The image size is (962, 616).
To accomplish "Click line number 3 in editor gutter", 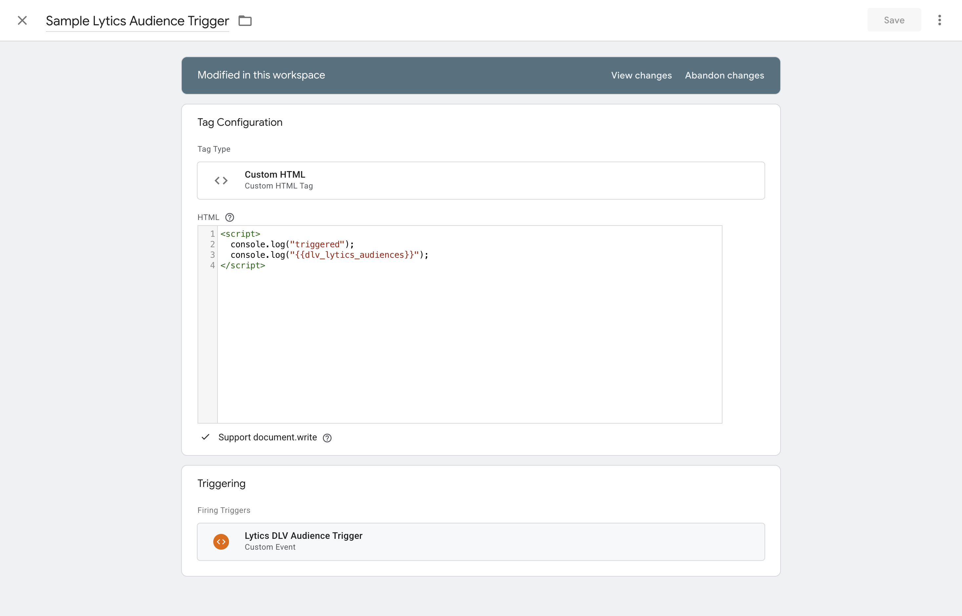I will pos(212,255).
